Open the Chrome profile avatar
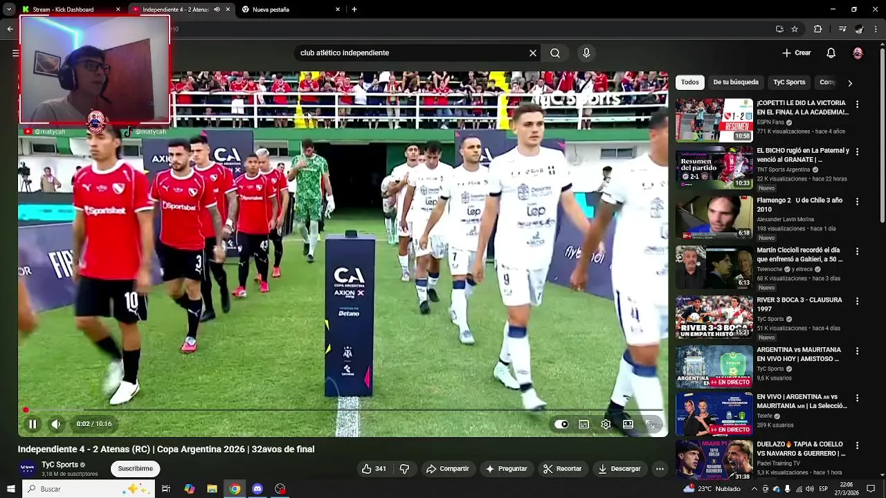 point(859,29)
